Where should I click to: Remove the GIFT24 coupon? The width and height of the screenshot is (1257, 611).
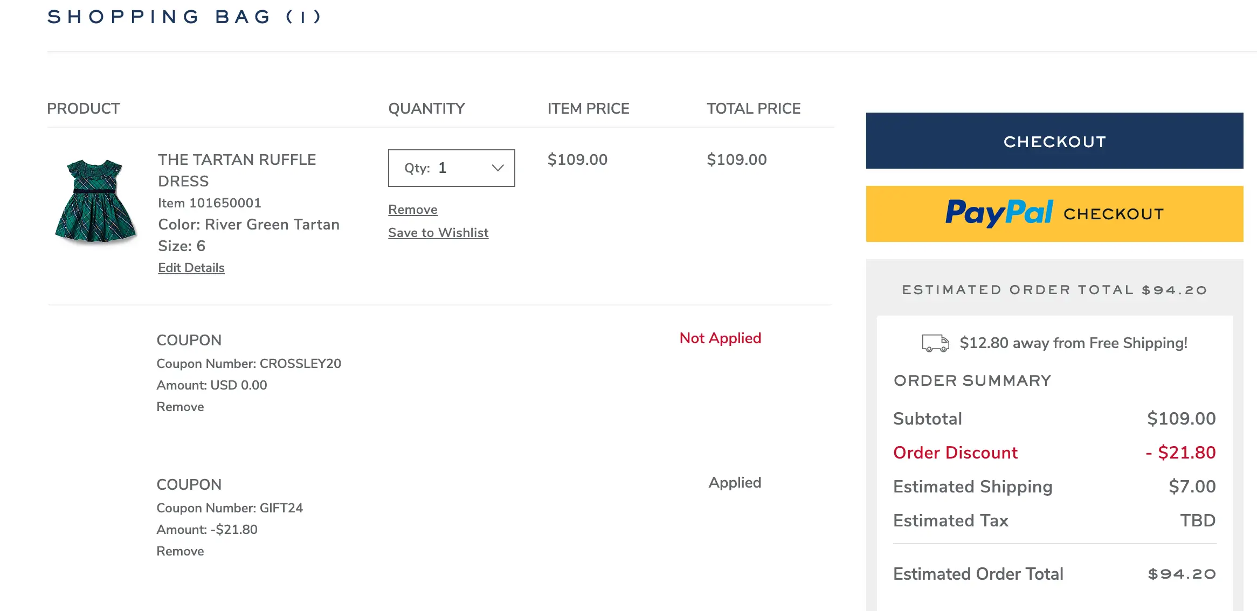pos(180,551)
